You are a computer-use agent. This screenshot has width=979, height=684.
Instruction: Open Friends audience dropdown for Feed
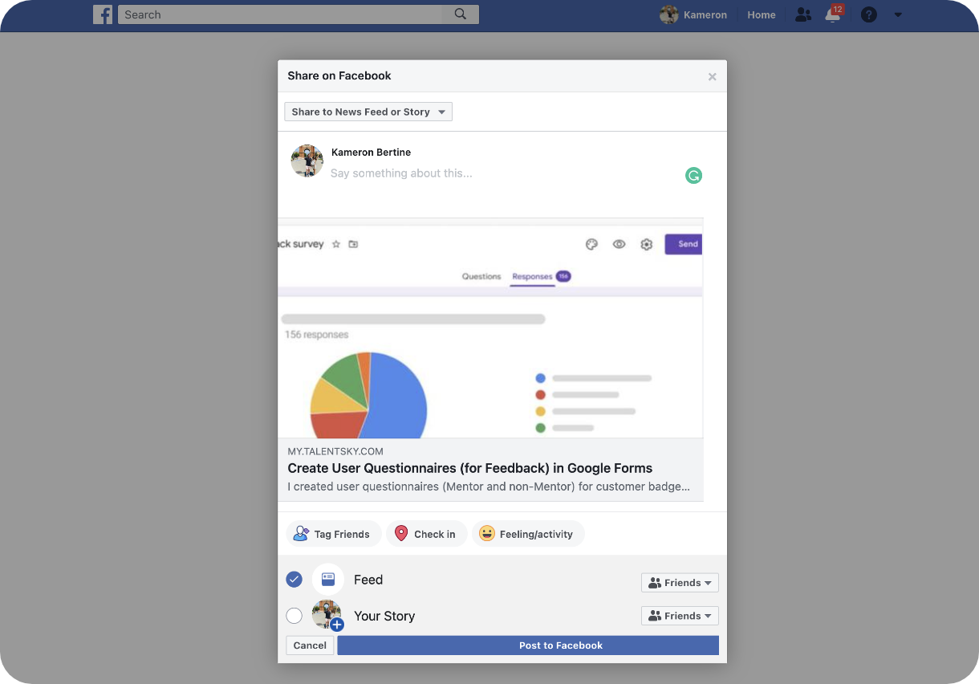680,583
